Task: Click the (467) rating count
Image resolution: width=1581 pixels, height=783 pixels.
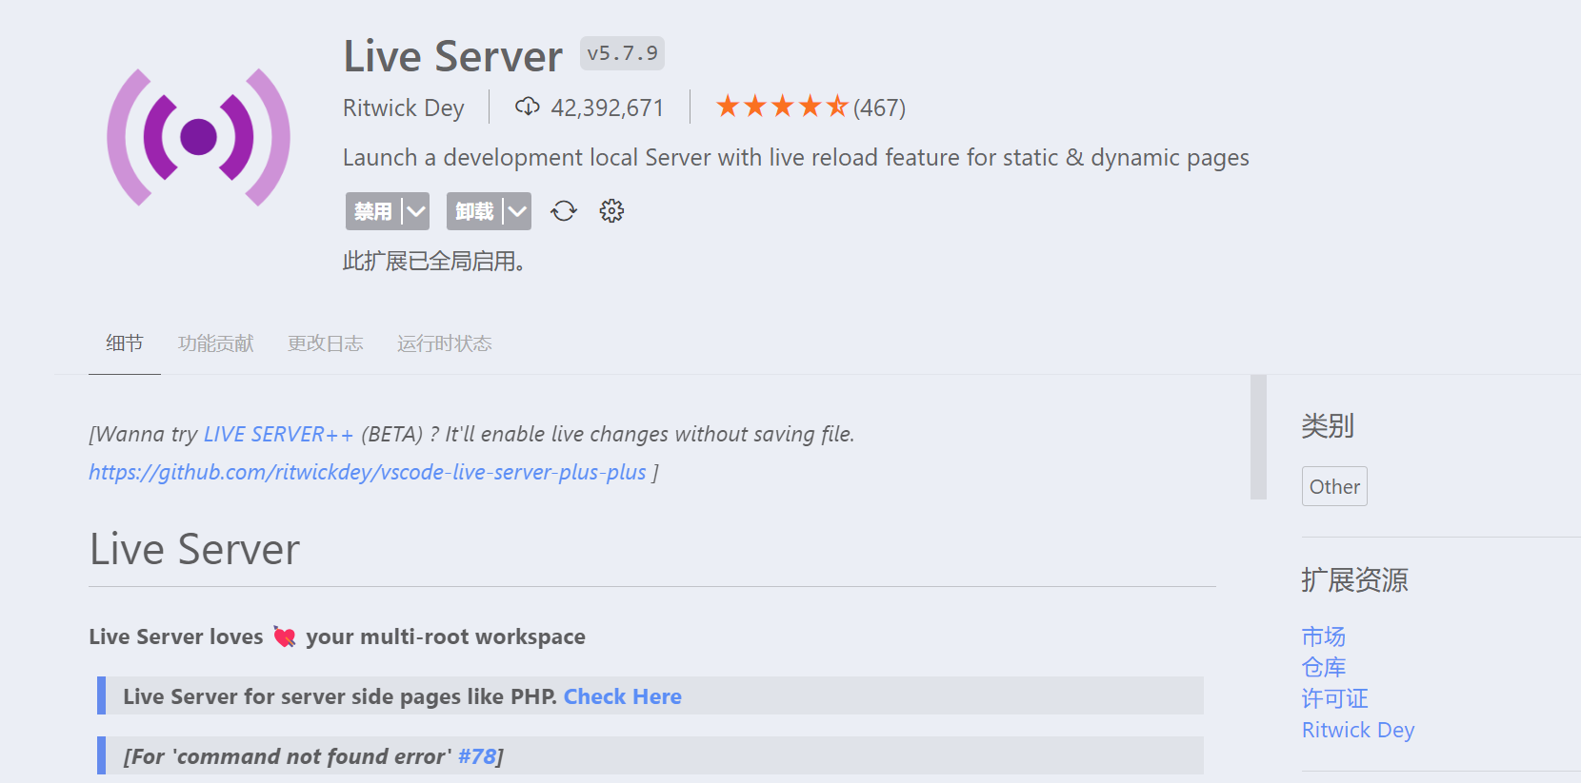Action: [x=879, y=108]
